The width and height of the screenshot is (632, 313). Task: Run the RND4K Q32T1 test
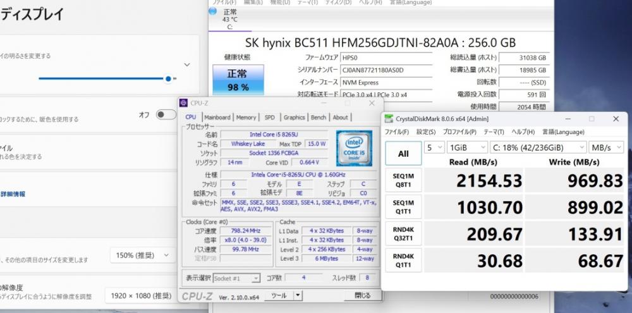coord(403,233)
